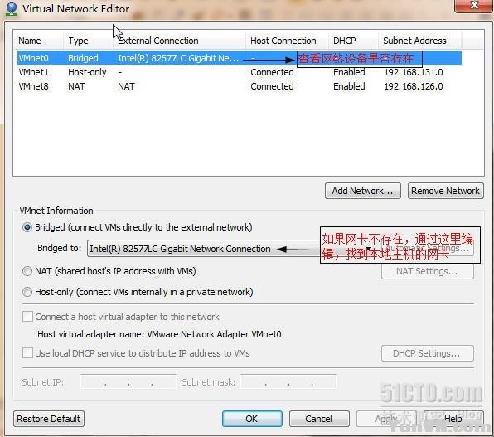The width and height of the screenshot is (494, 437).
Task: Click the Virtual Network Editor title icon
Action: (x=12, y=9)
